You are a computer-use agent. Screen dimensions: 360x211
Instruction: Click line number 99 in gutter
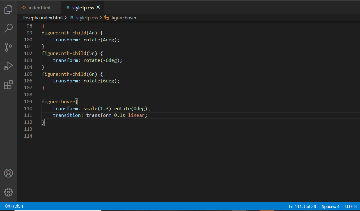pyautogui.click(x=29, y=33)
